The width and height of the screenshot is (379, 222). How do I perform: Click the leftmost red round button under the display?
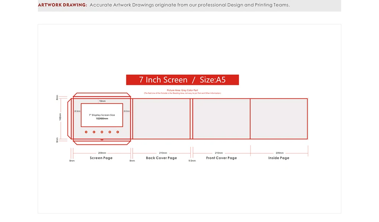click(86, 132)
